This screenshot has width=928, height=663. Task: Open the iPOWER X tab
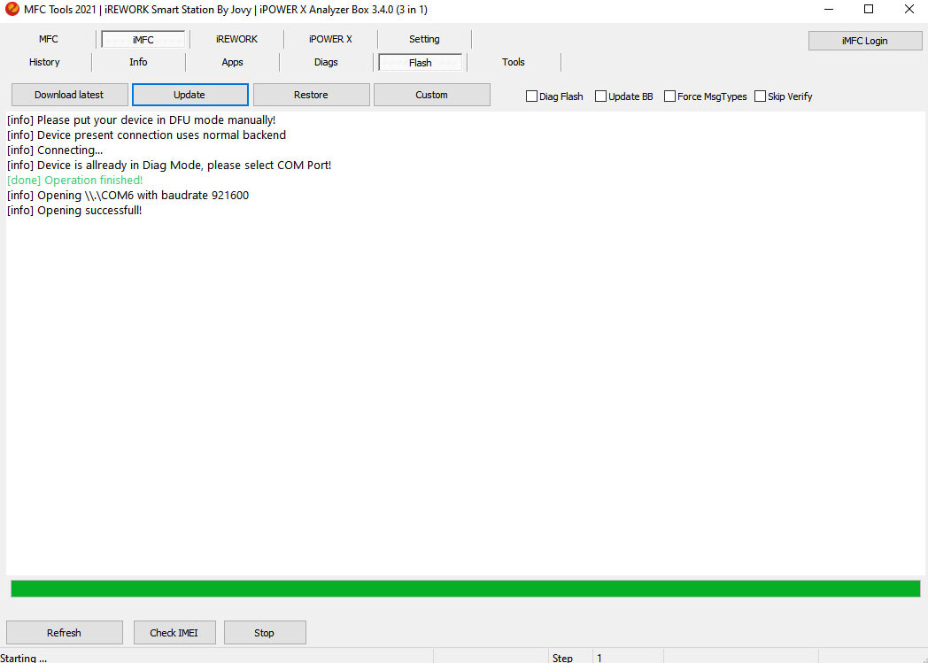tap(330, 39)
